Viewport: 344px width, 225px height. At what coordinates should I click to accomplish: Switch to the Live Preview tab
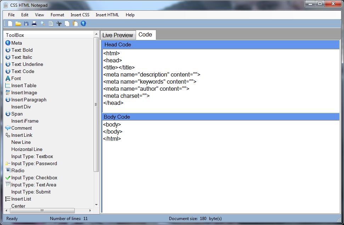tap(118, 35)
